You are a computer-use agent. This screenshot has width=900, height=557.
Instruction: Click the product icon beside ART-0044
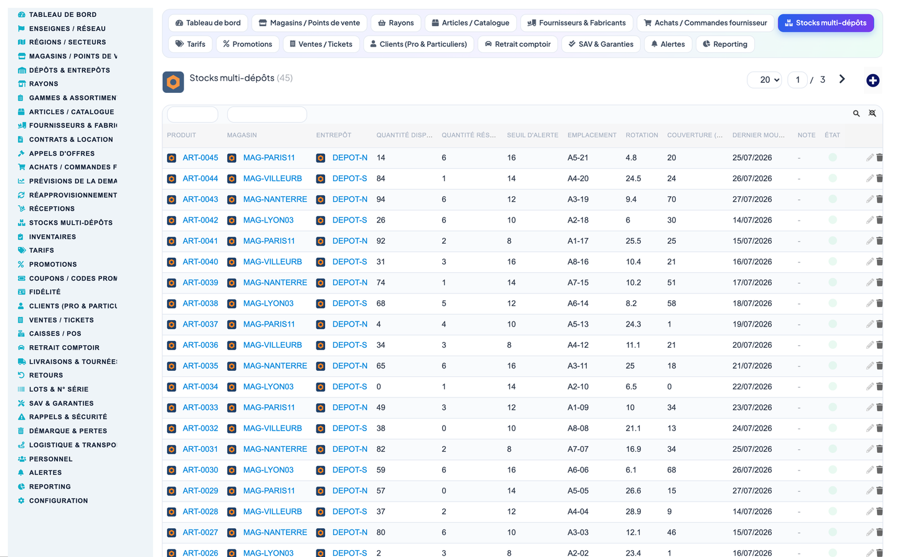[x=171, y=179]
